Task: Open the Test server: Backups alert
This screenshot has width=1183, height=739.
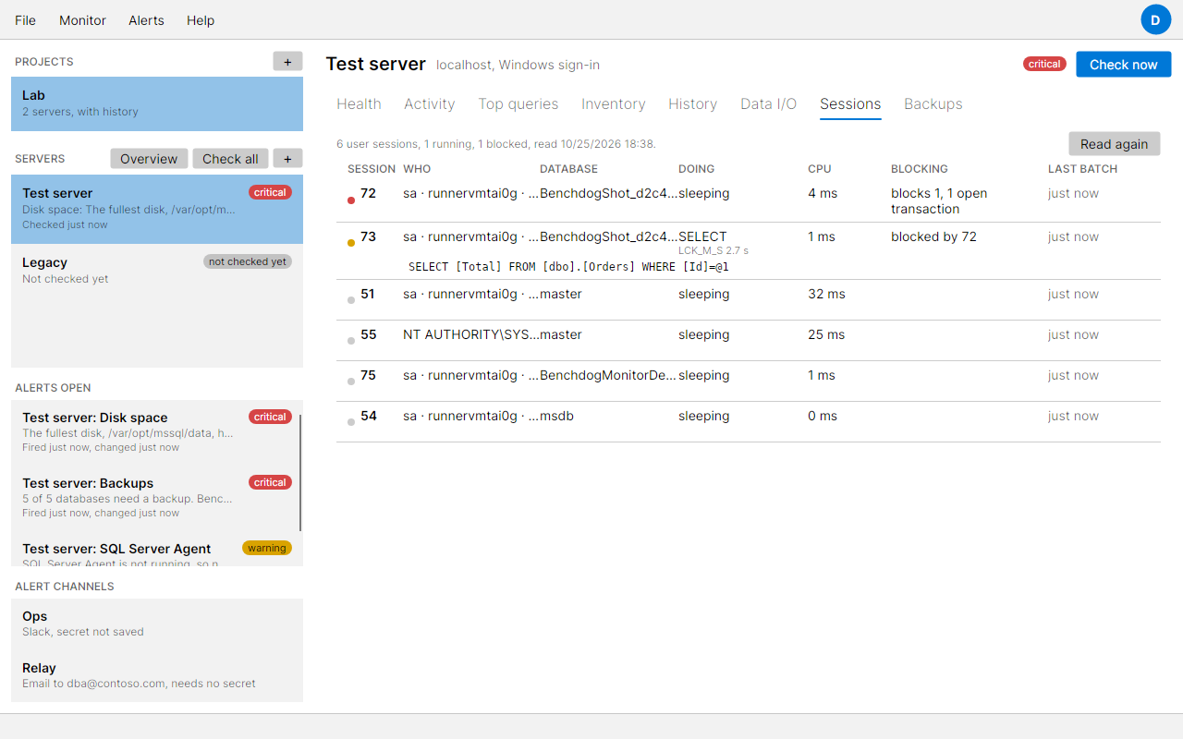Action: coord(155,497)
